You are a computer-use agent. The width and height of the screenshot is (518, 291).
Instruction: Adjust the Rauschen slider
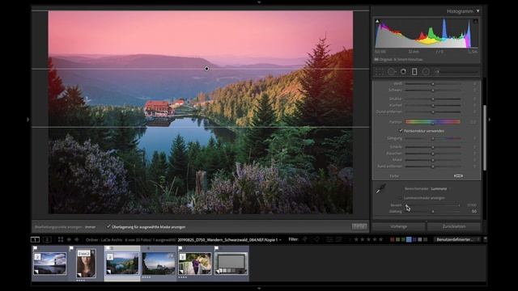pos(433,154)
